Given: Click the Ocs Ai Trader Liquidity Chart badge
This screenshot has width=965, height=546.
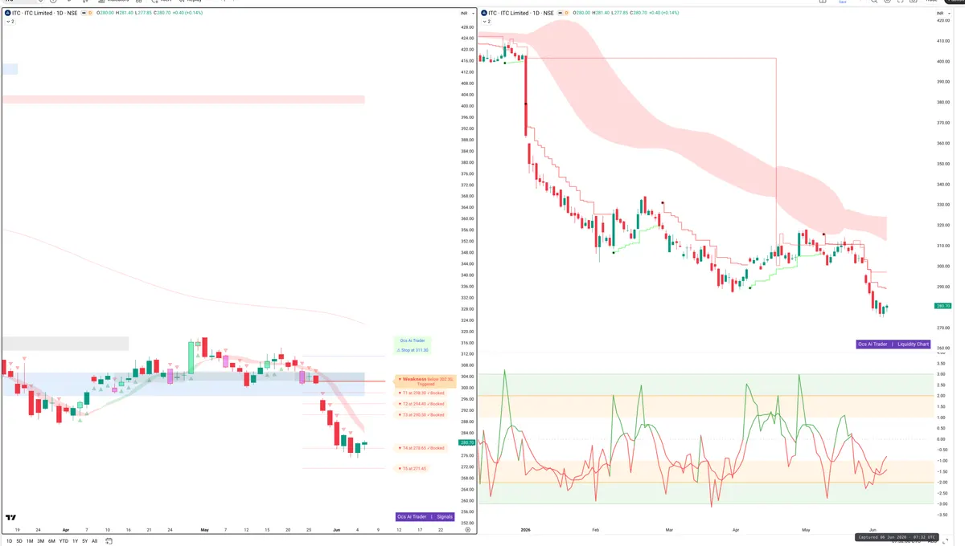Looking at the screenshot, I should (x=893, y=344).
